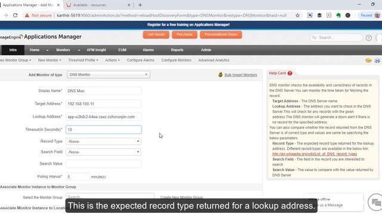
Task: Expand the Home tab dropdown arrow
Action: pos(47,50)
